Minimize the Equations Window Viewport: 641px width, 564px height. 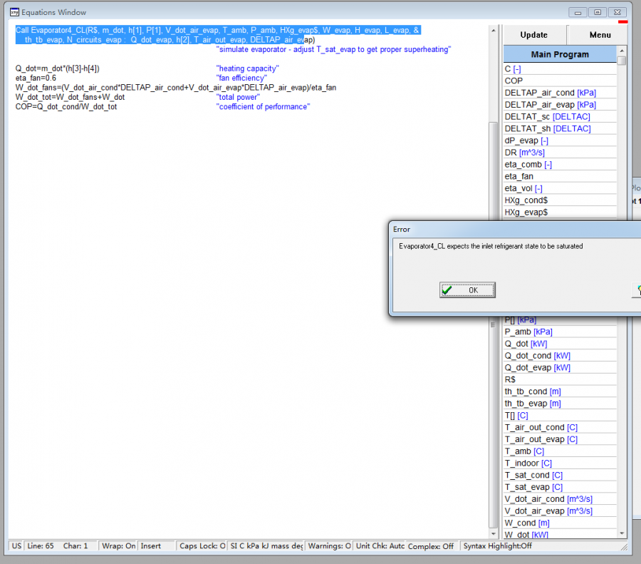[x=579, y=11]
